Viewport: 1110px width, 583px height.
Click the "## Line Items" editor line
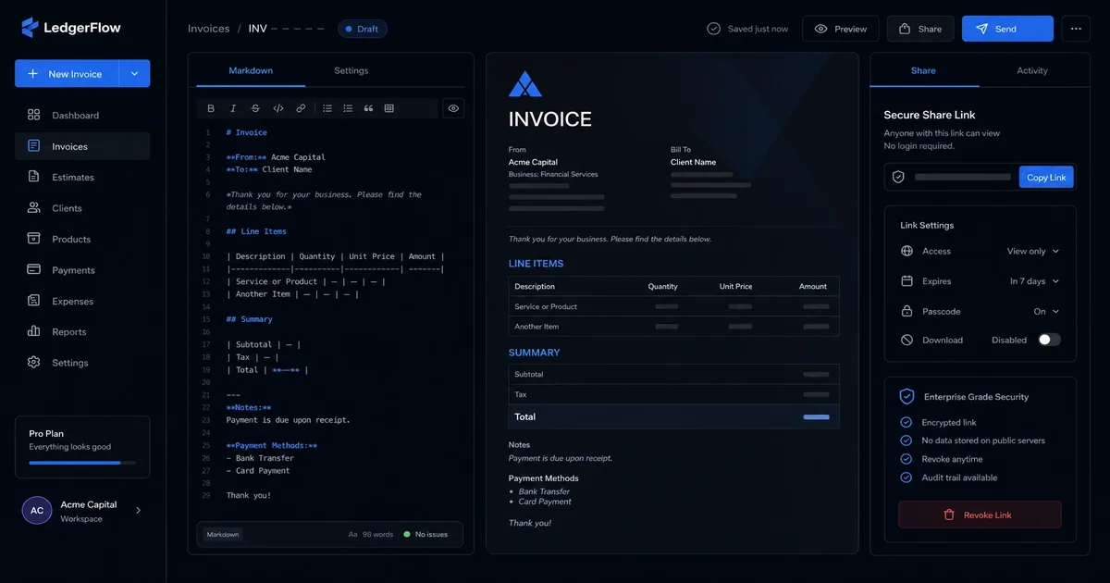click(256, 231)
